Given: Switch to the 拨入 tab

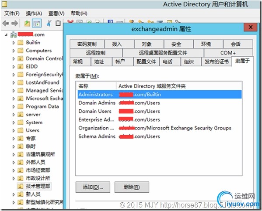Looking at the screenshot, I should 119,44.
